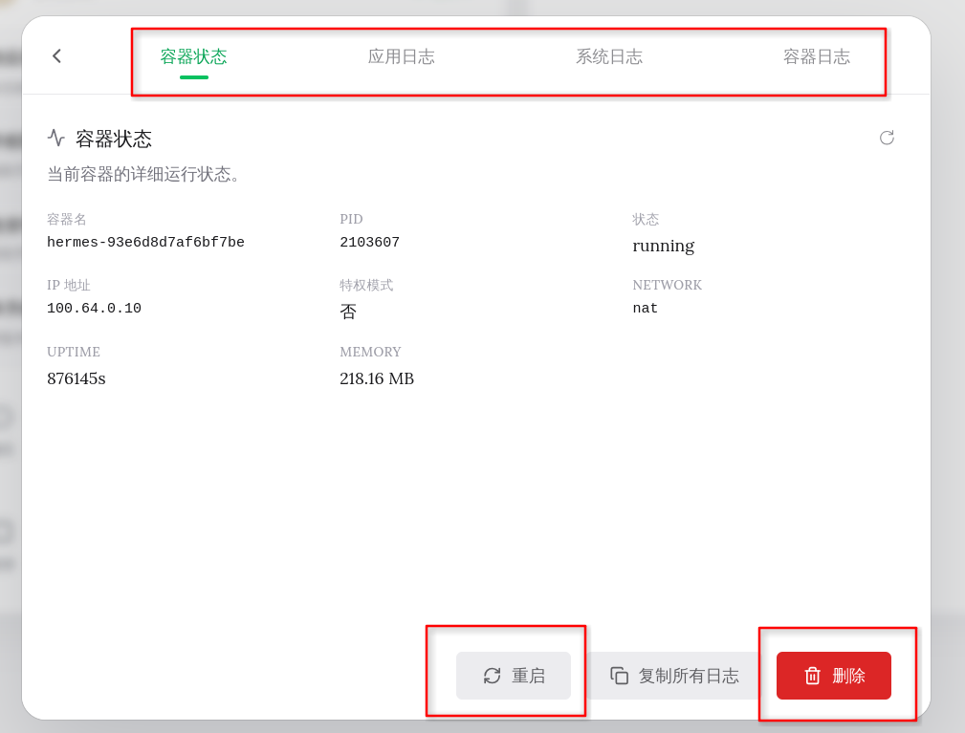Viewport: 965px width, 733px height.
Task: Click the 特权模式 field label
Action: point(366,285)
